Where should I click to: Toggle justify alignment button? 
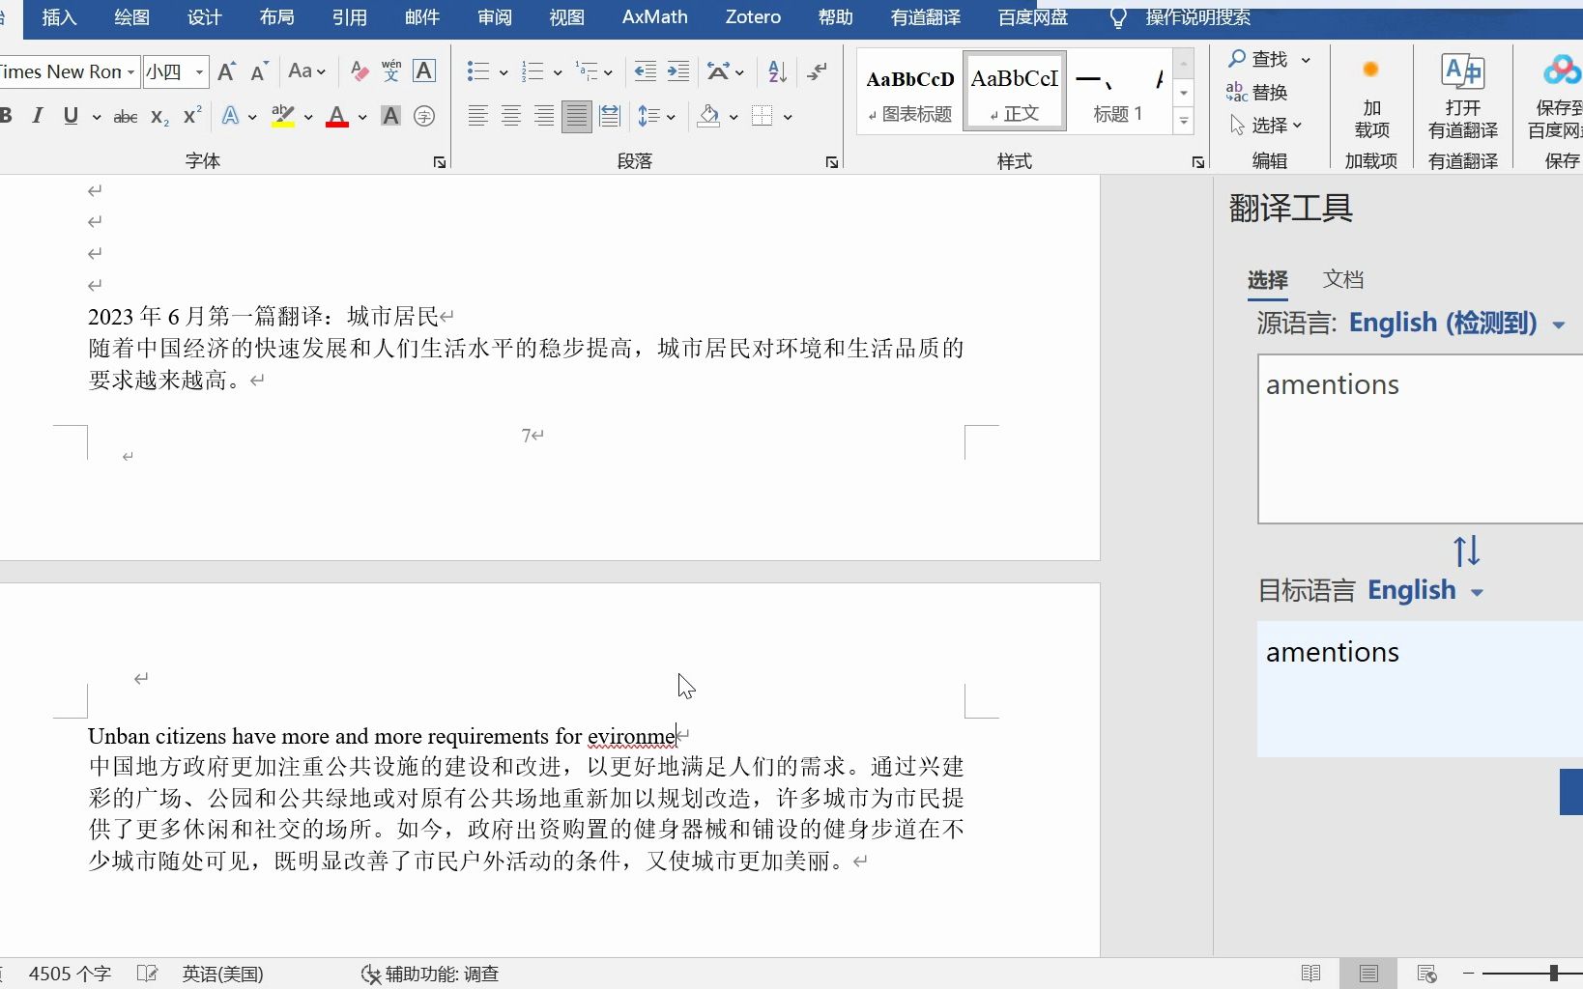click(x=577, y=117)
